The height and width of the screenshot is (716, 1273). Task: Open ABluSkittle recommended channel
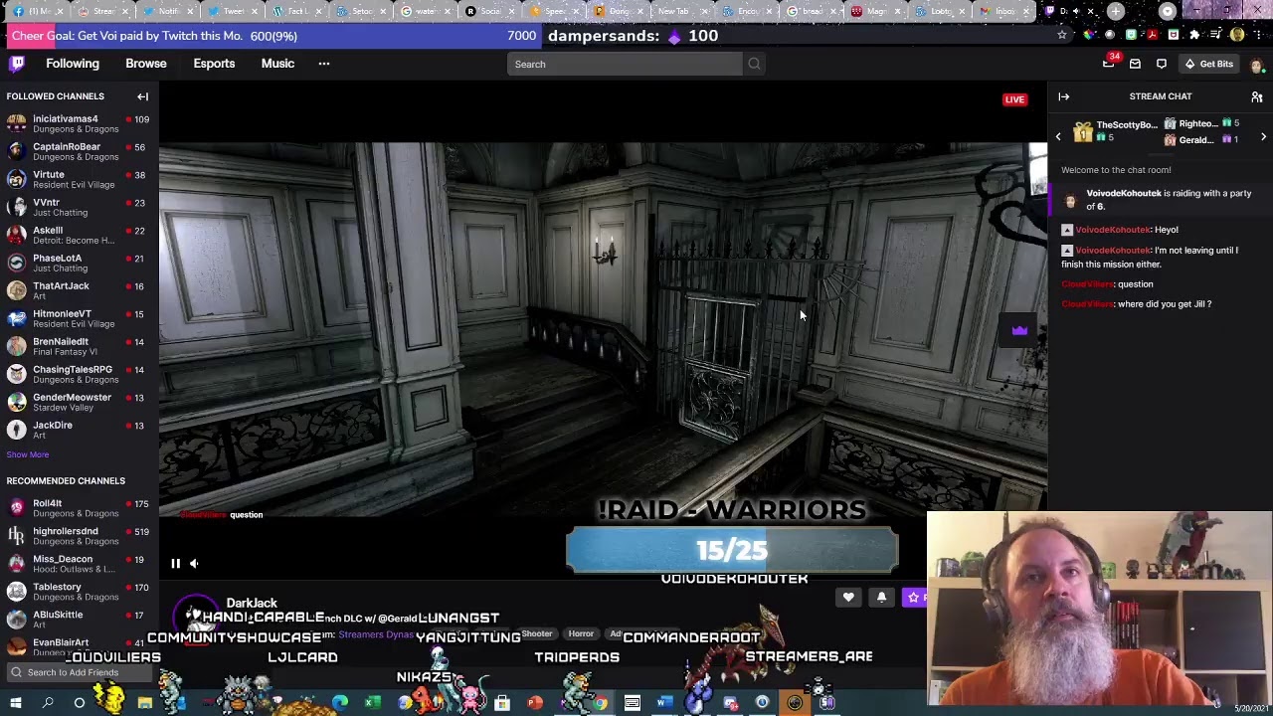tap(79, 620)
